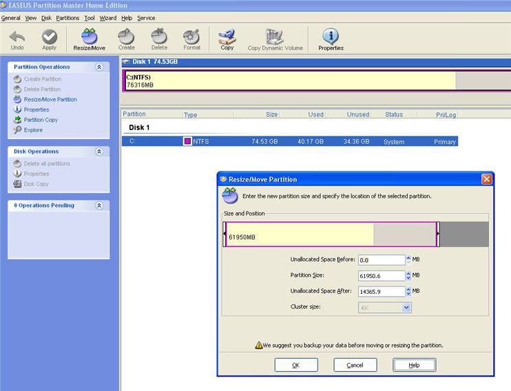Screen dimensions: 511x391
Task: Click Copy Dynamic Volume toolbar icon
Action: point(275,40)
